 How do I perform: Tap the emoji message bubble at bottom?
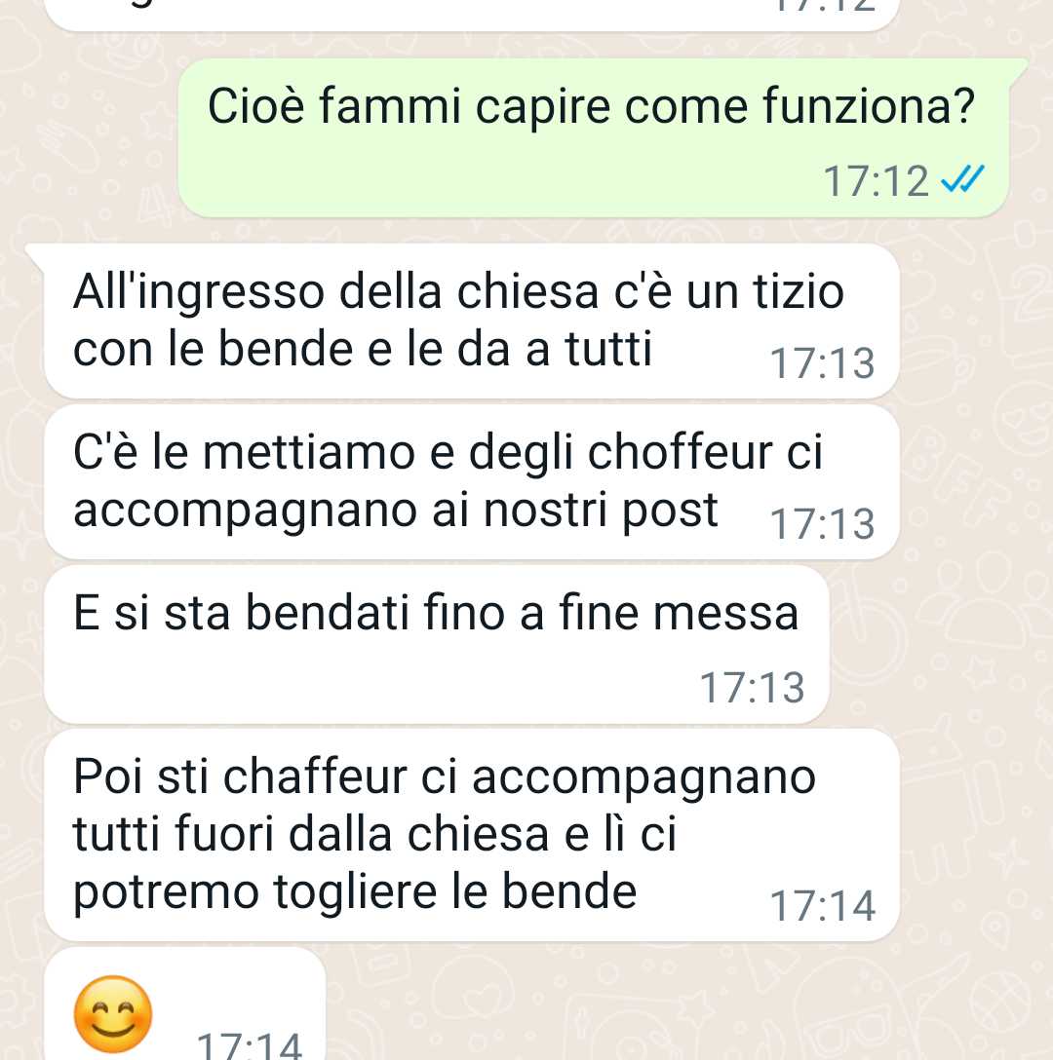pos(184,1003)
